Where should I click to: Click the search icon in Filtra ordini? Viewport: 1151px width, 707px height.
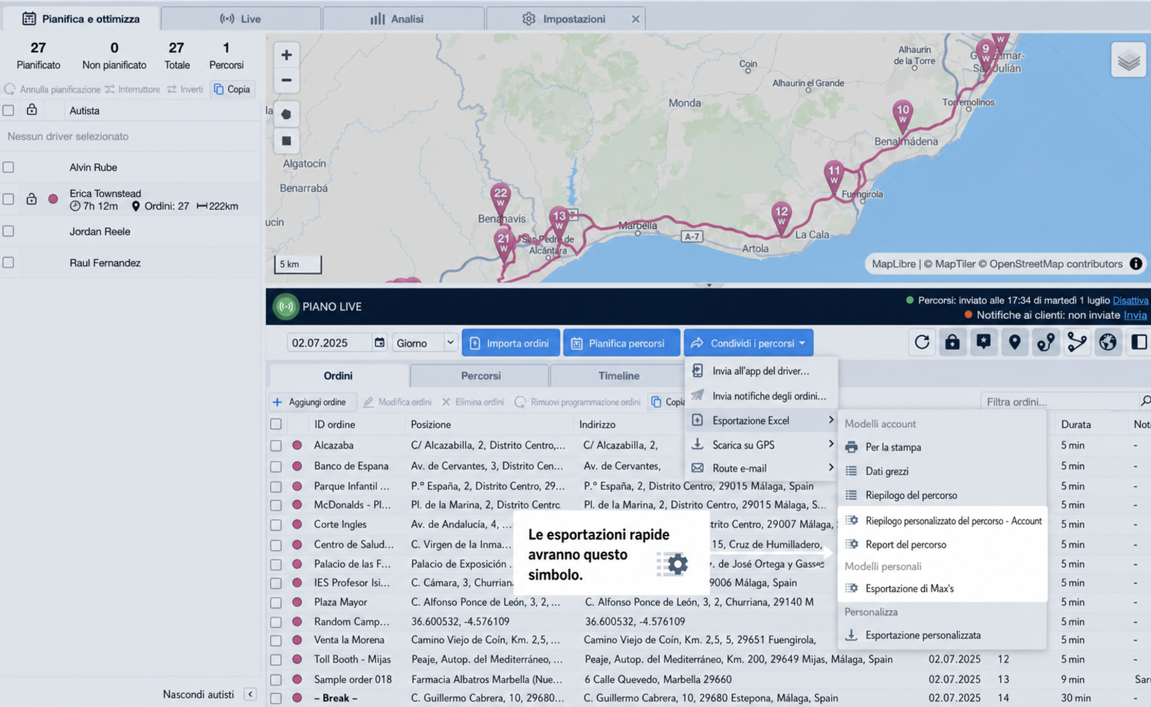tap(1145, 401)
